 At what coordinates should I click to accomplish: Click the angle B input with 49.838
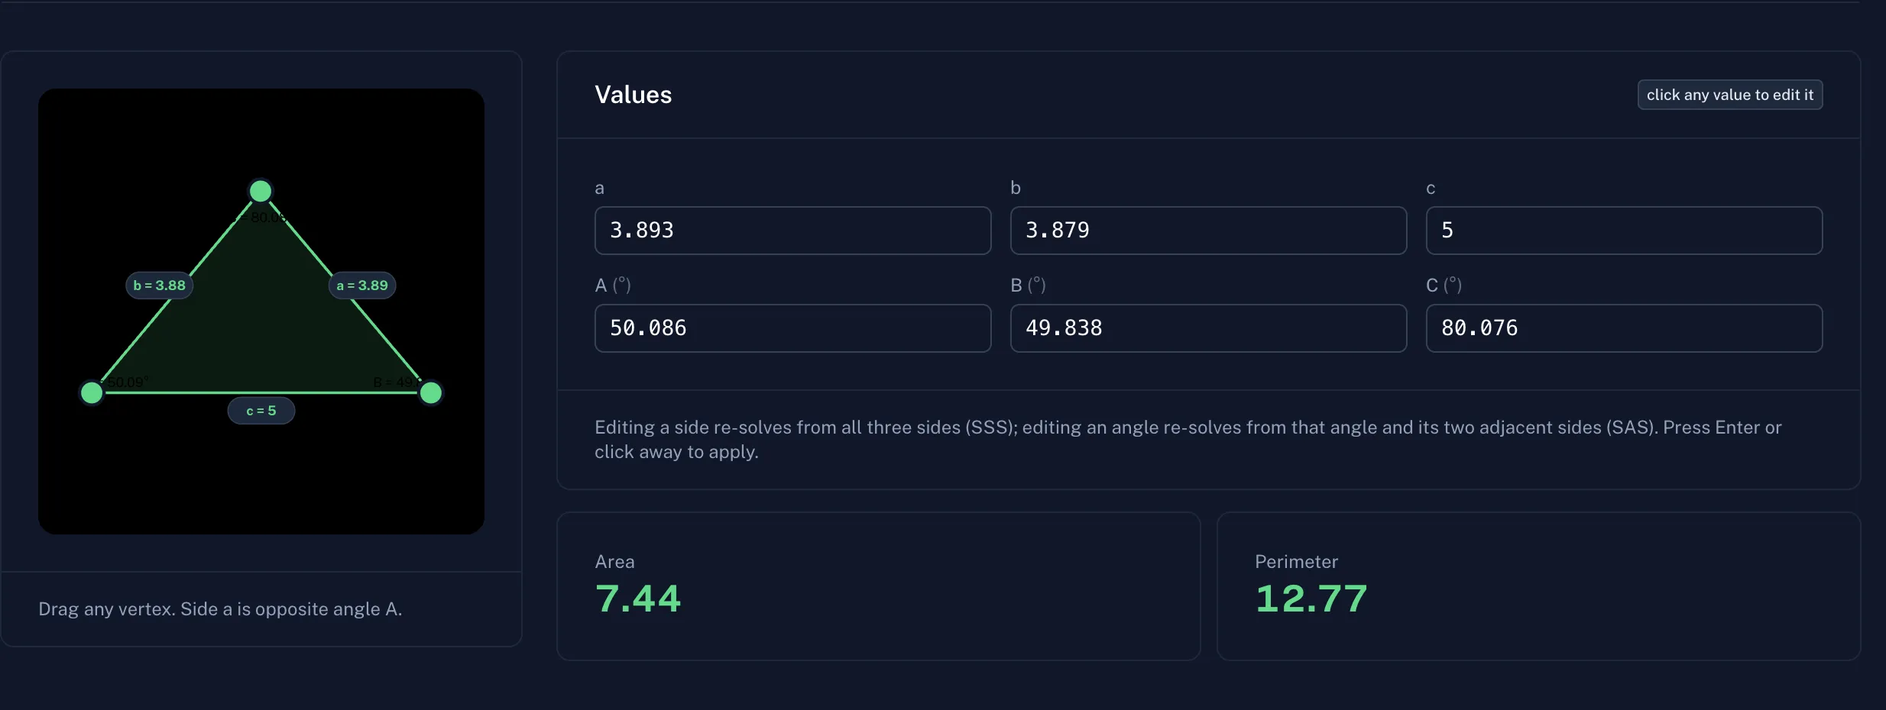1208,328
